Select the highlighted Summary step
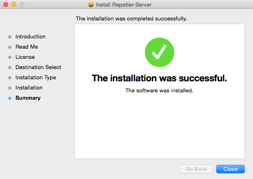Viewport: 253px width, 179px height. 28,98
